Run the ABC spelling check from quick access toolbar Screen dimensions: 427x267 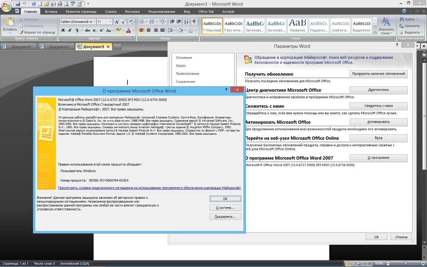pos(73,4)
